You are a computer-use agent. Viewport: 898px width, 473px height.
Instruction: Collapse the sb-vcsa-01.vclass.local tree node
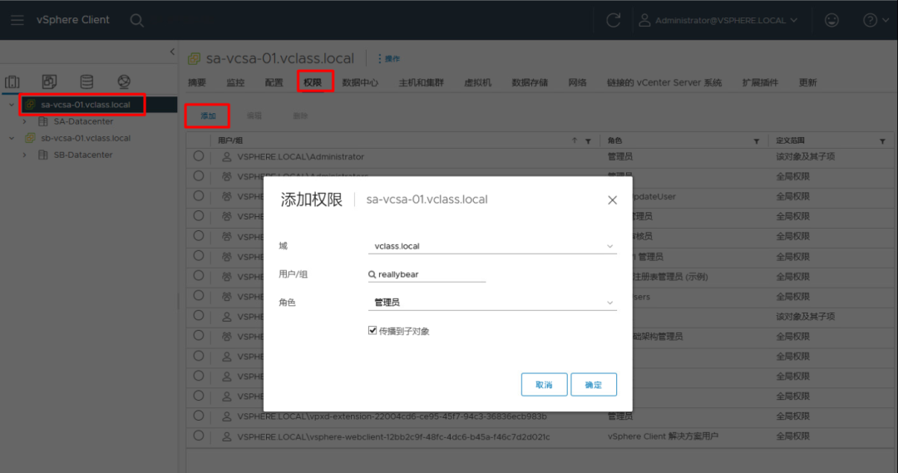tap(12, 138)
